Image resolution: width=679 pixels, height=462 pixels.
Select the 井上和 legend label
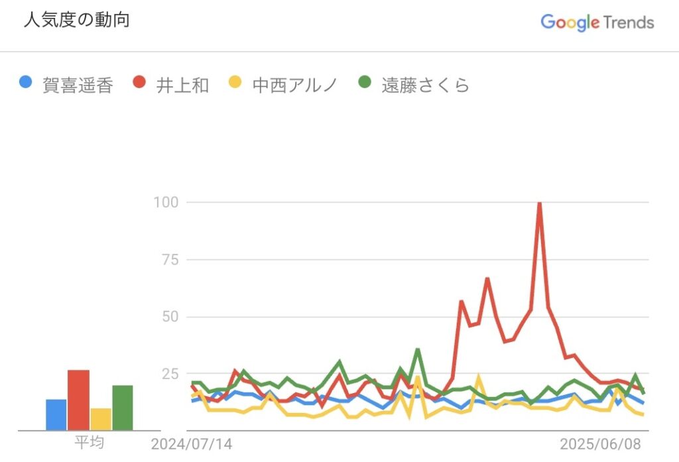click(183, 85)
